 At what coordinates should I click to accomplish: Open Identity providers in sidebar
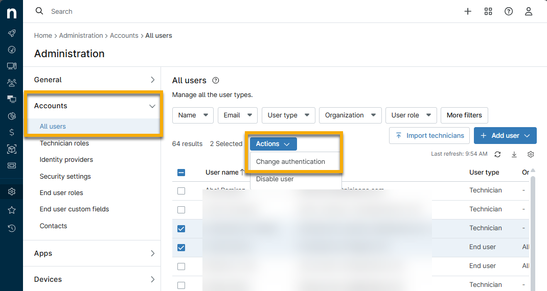66,160
